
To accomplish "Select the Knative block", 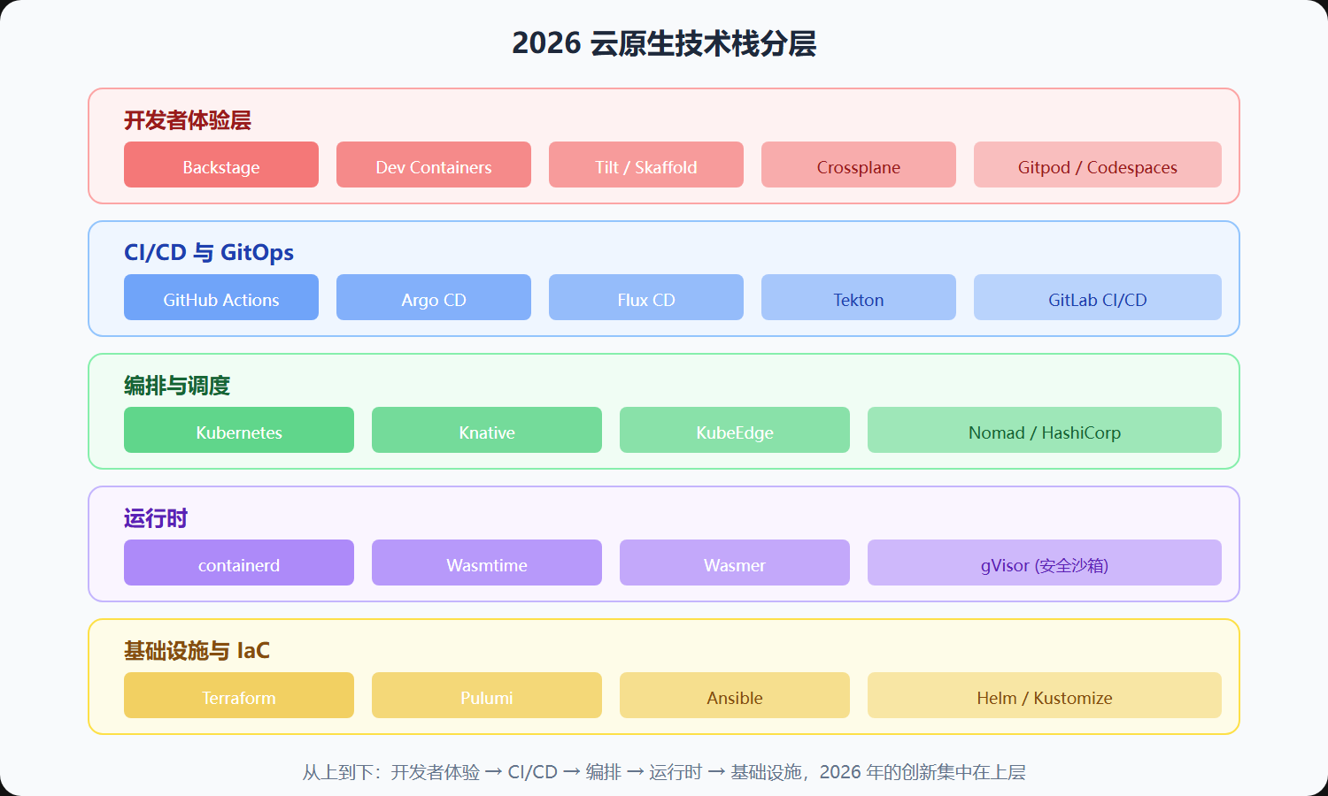I will click(487, 430).
